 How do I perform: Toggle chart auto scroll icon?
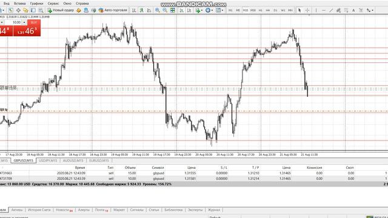182,10
